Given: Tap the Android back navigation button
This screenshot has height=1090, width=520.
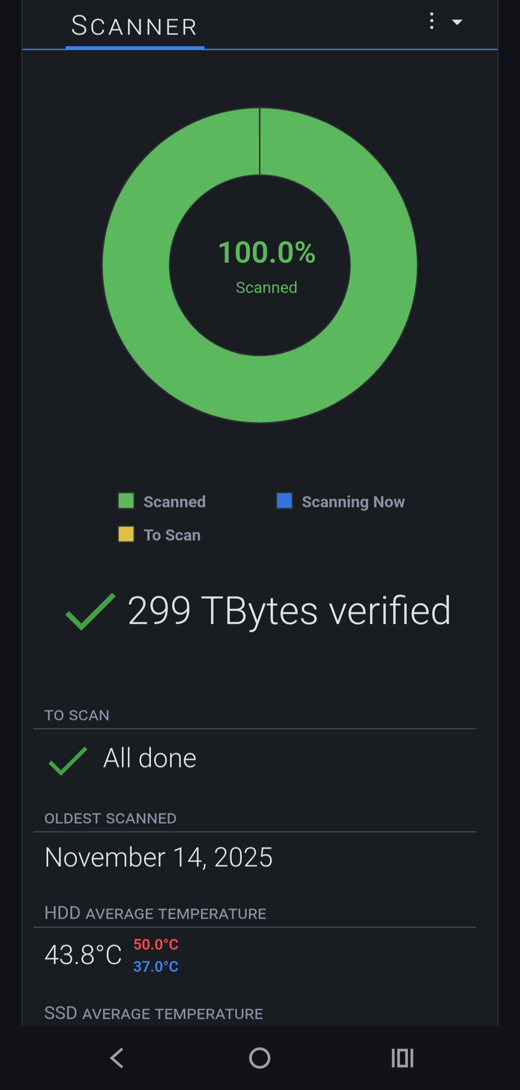Looking at the screenshot, I should 117,1058.
